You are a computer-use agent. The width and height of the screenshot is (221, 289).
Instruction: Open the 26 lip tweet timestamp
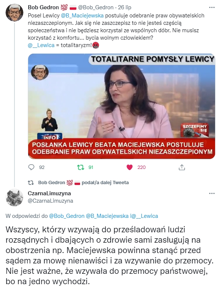click(125, 7)
